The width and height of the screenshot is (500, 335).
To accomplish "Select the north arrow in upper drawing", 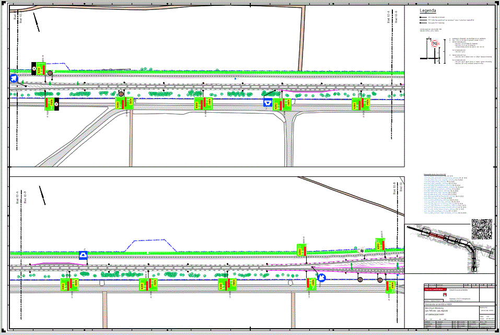I will [x=36, y=21].
